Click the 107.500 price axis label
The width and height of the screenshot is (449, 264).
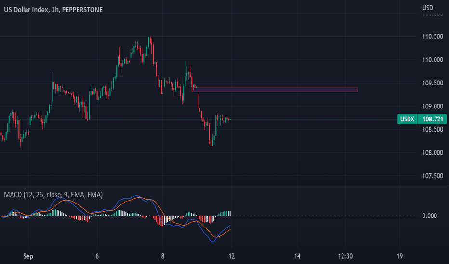(x=433, y=176)
